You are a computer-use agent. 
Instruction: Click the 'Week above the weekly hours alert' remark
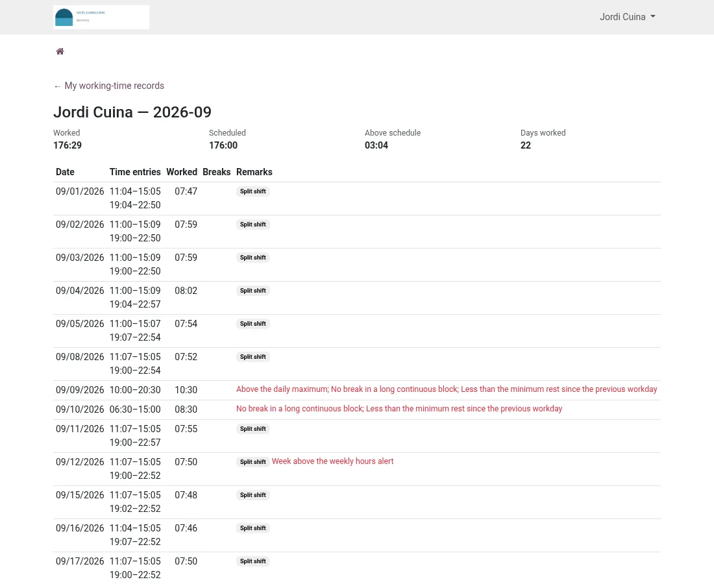333,461
